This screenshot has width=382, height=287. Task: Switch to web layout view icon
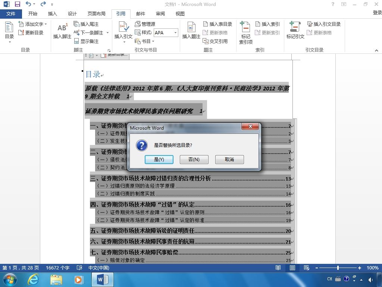307,268
